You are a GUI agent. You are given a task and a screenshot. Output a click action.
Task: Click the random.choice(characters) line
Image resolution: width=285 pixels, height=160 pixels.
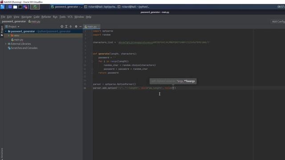pos(130,65)
